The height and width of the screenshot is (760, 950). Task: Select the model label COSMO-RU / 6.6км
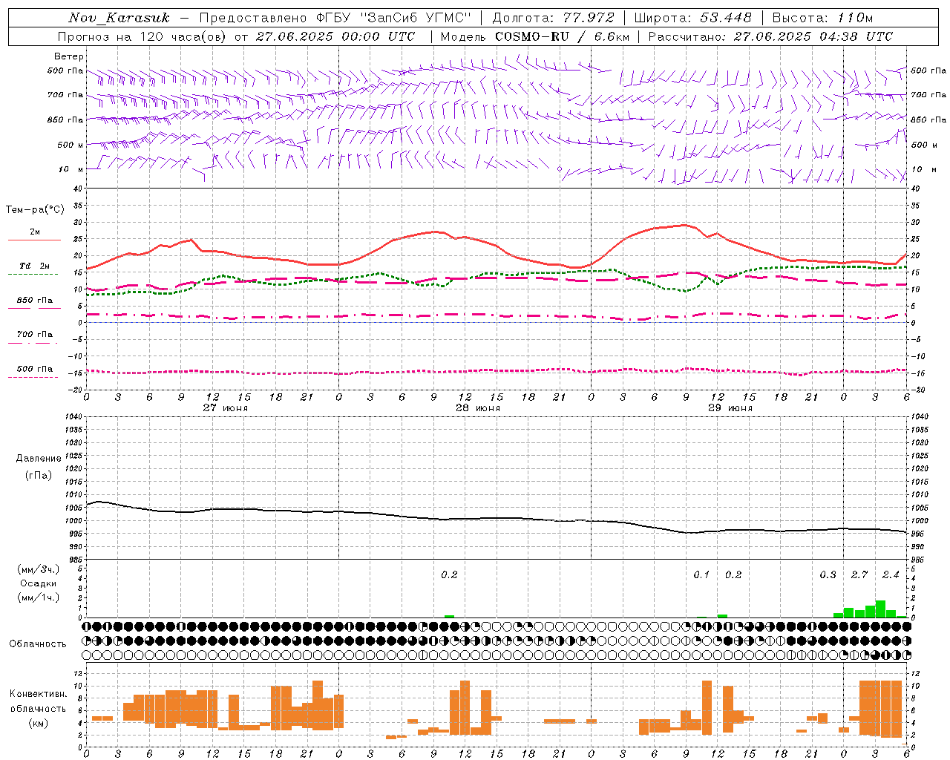tap(563, 36)
